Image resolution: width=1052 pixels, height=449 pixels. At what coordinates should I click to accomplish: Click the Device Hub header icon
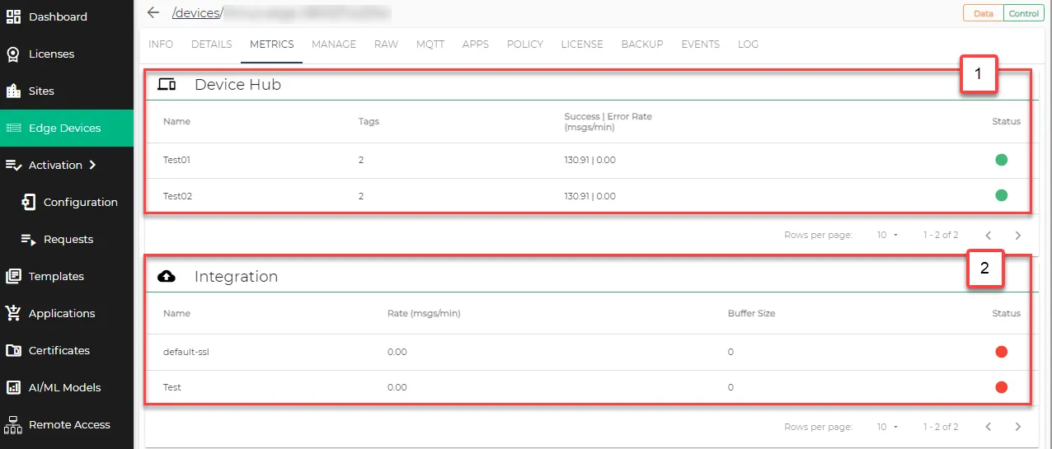click(x=167, y=84)
